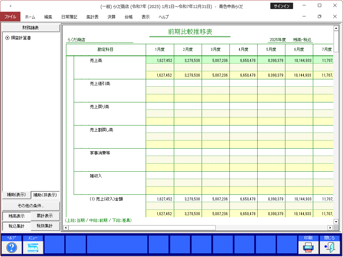The width and height of the screenshot is (343, 257).
Task: Close the inner document window
Action: tap(335, 17)
